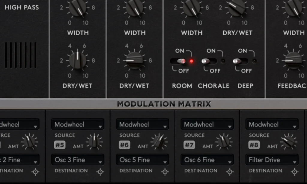Open the Filter Drive destination dropdown
307x184 pixels.
click(272, 160)
